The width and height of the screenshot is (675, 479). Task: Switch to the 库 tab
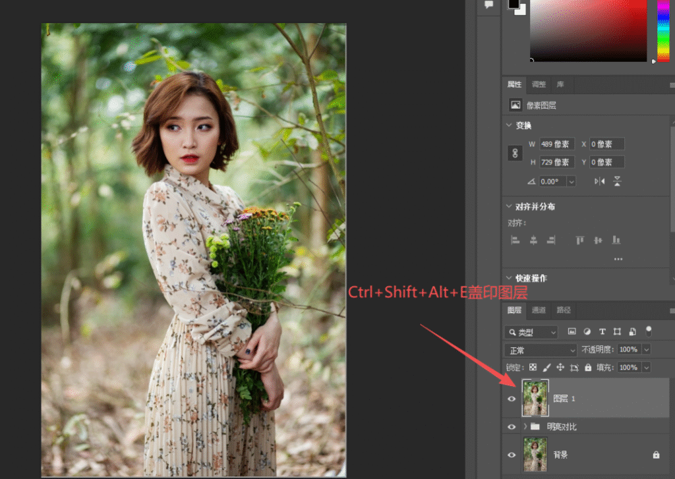click(x=560, y=84)
